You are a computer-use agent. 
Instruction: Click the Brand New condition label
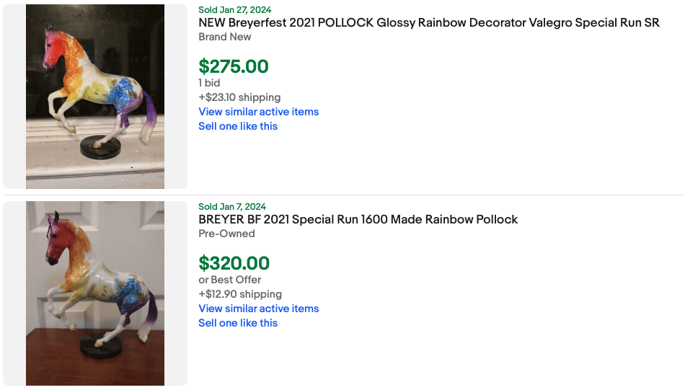(225, 37)
